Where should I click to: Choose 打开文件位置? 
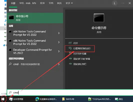tap(80, 54)
